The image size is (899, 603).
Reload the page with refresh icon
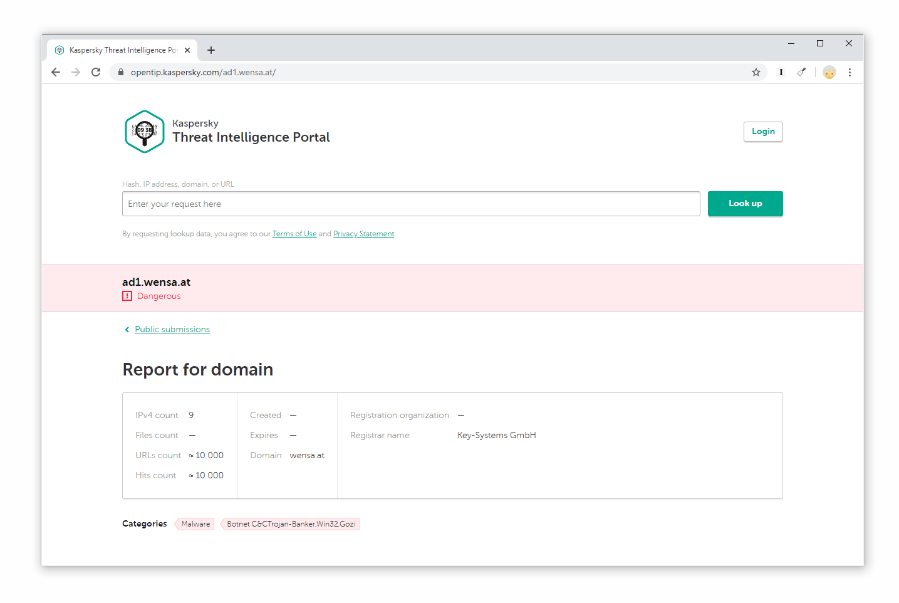pos(96,72)
